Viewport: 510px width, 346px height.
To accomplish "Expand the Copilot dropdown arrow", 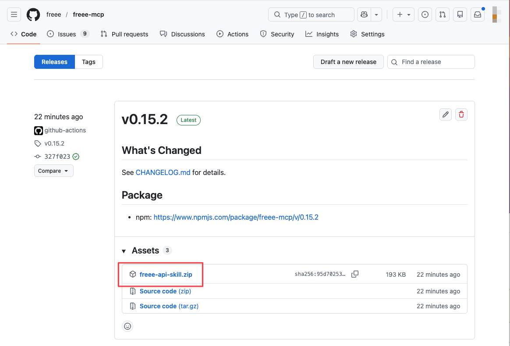I will (376, 14).
